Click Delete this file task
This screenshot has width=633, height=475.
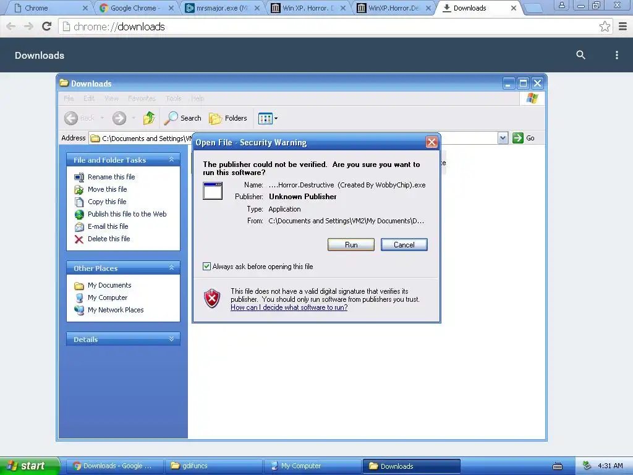[x=109, y=239]
